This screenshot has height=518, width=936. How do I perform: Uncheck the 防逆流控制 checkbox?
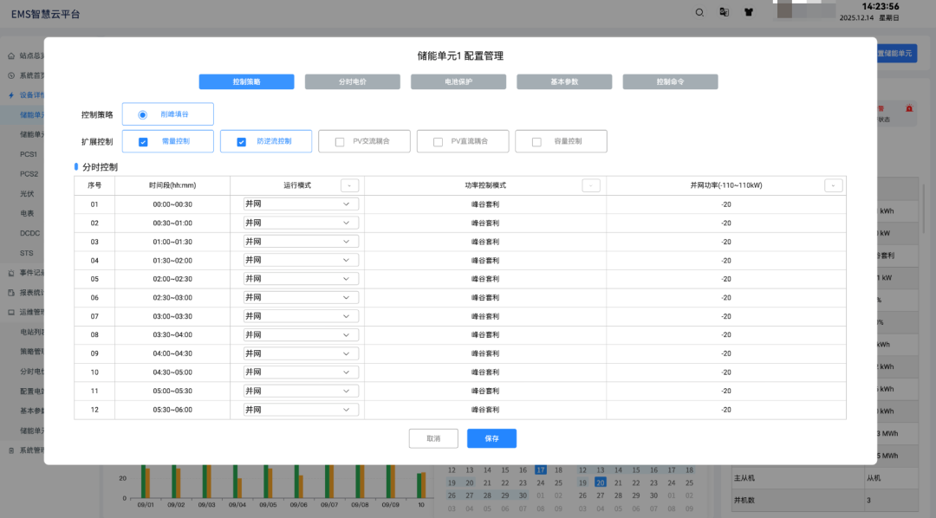pos(241,141)
